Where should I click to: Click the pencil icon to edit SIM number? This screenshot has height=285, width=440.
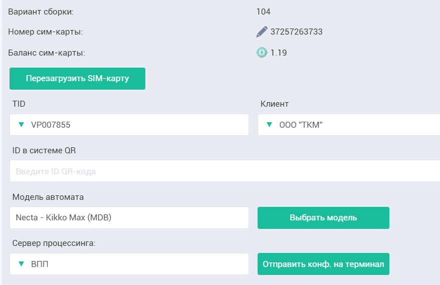[262, 32]
